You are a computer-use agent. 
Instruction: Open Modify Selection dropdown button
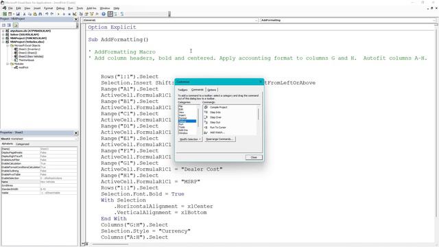(x=190, y=139)
